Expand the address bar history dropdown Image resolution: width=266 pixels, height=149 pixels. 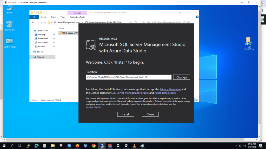click(131, 22)
